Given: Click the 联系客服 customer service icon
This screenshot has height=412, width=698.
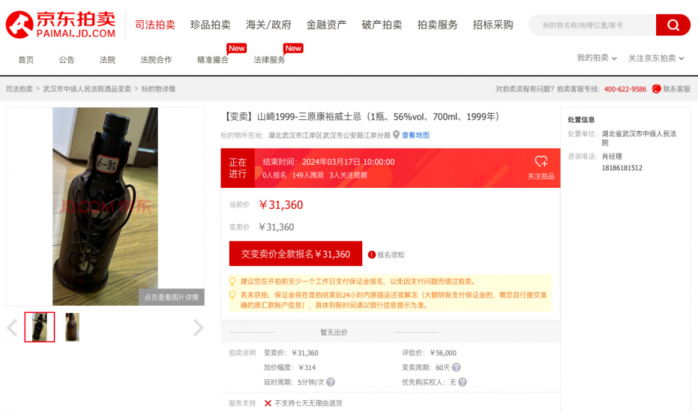Looking at the screenshot, I should [656, 89].
